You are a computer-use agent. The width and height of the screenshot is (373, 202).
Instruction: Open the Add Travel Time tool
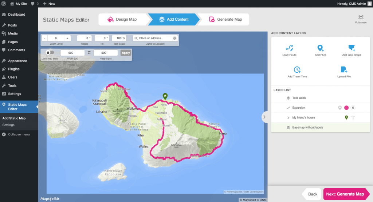[x=297, y=70]
